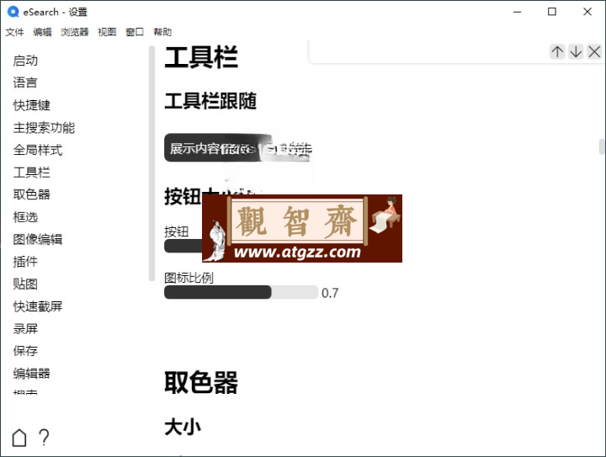The width and height of the screenshot is (606, 457).
Task: Go to 语言 settings section
Action: coord(25,82)
